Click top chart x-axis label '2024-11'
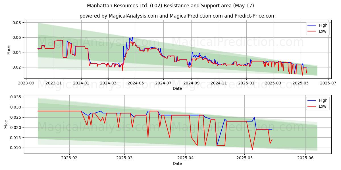The image size is (341, 170). pos(219,83)
